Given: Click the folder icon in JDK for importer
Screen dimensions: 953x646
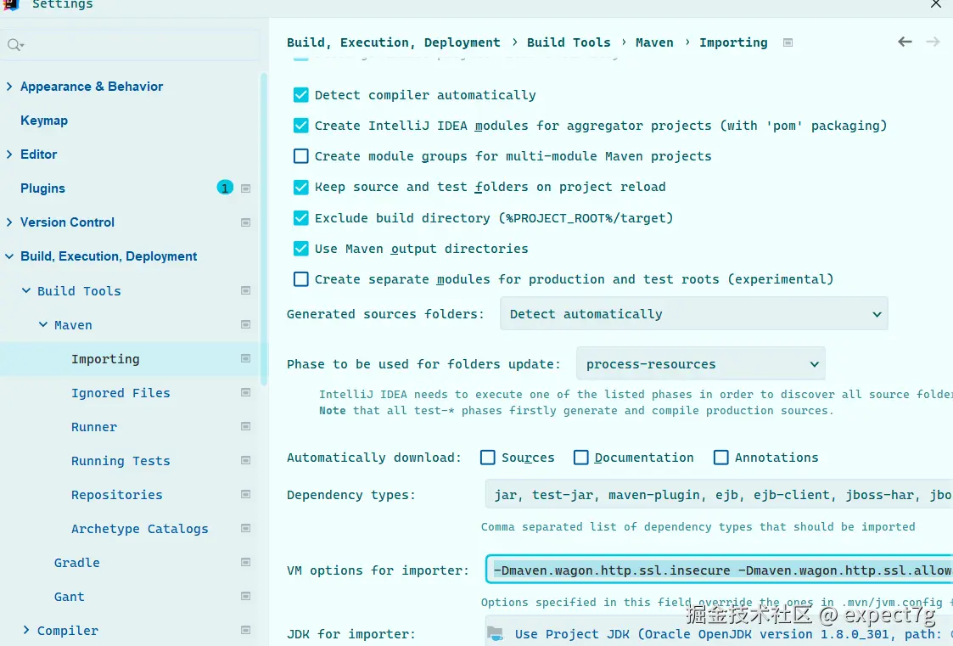Looking at the screenshot, I should click(496, 634).
